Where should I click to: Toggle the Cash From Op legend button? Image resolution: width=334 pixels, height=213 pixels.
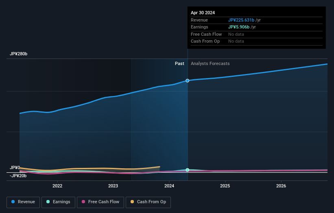point(148,202)
